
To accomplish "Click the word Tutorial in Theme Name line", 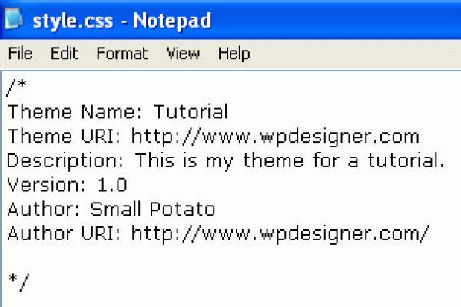I will pyautogui.click(x=191, y=112).
